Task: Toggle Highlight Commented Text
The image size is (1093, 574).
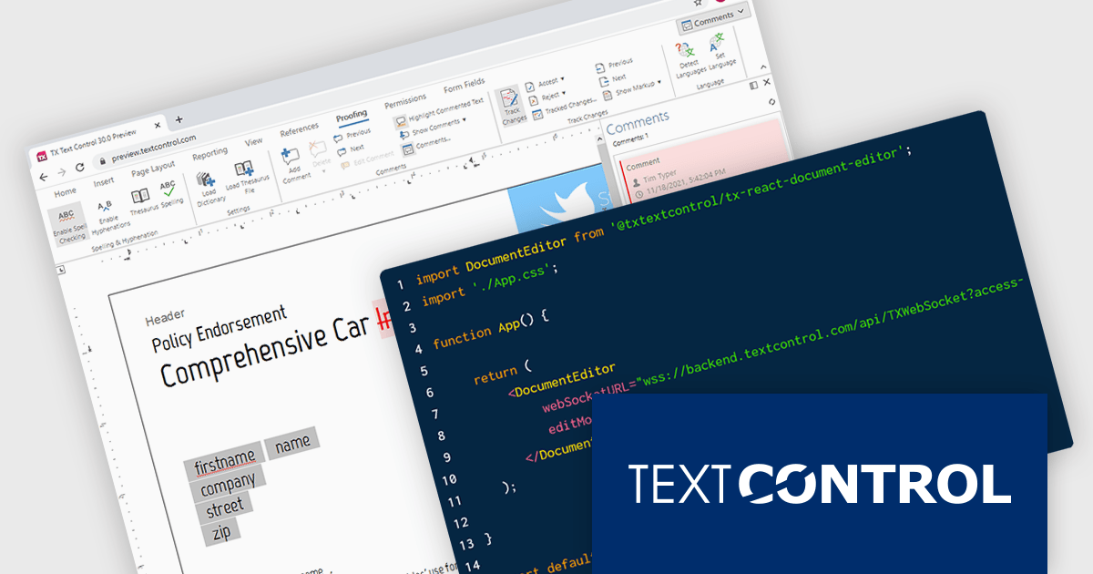Action: tap(440, 112)
